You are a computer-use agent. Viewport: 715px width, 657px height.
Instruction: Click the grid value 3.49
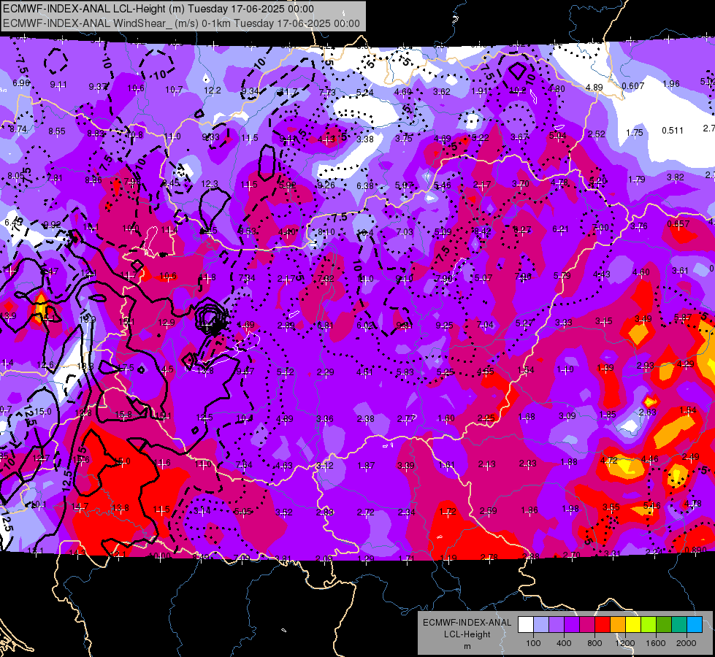coord(643,319)
